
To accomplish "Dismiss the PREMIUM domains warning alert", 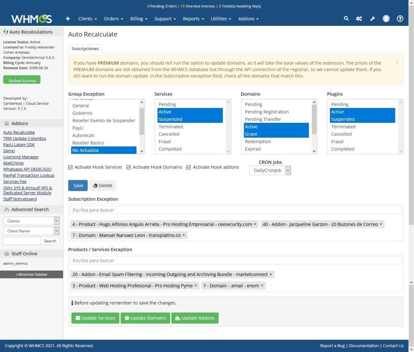I will (x=397, y=63).
